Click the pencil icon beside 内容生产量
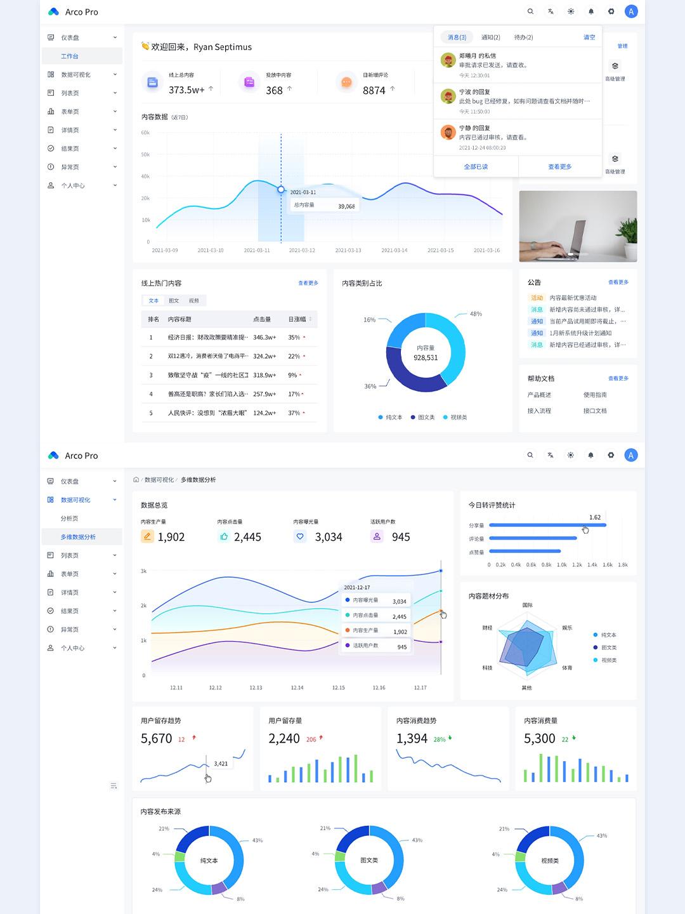 pos(147,536)
